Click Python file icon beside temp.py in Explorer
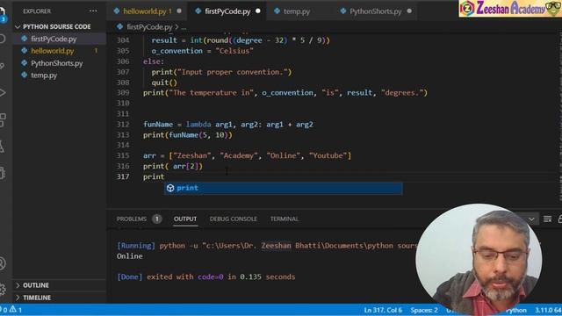This screenshot has width=562, height=316. tap(25, 75)
